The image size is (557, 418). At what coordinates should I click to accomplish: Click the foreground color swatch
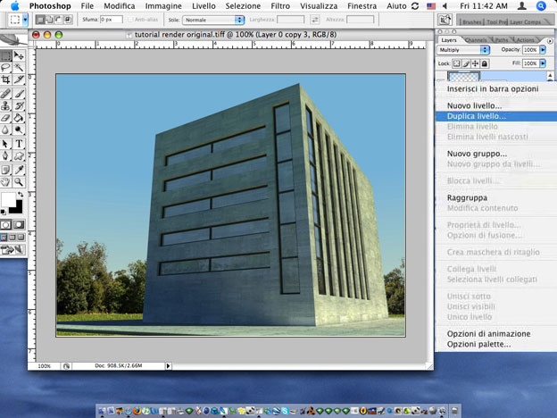click(7, 199)
